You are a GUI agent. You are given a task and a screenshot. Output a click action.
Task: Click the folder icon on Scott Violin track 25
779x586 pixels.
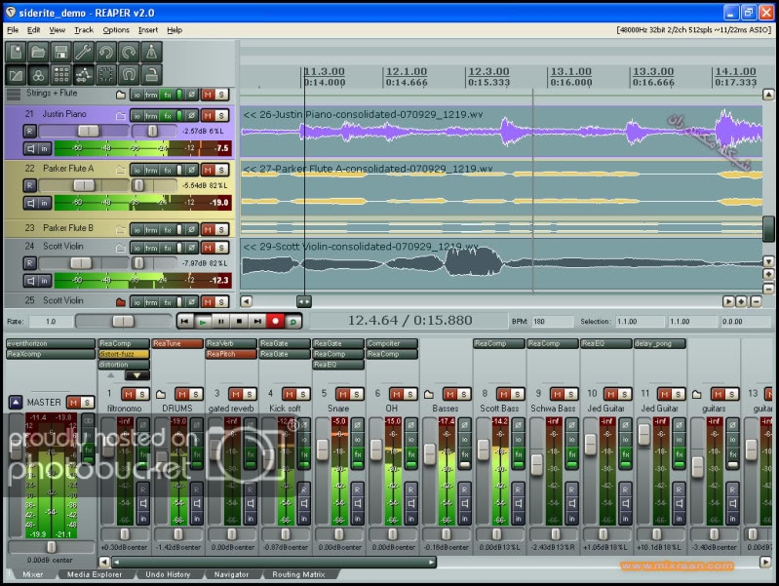(x=120, y=302)
